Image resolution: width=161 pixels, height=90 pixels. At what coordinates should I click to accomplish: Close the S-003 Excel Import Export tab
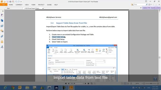(43, 8)
